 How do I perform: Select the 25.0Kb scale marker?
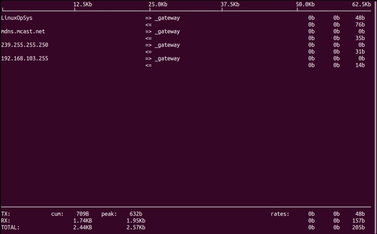tap(158, 4)
